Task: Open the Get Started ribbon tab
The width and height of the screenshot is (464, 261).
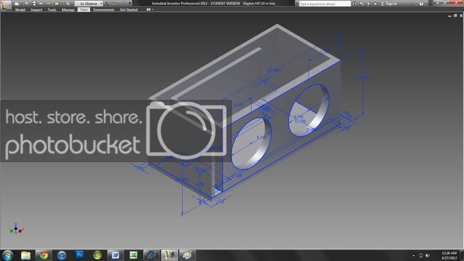Action: (128, 10)
